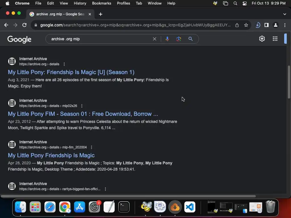Launch Safari from the Dock

pyautogui.click(x=50, y=207)
